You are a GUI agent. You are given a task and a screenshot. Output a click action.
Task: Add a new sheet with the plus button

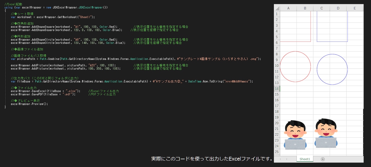click(323, 159)
